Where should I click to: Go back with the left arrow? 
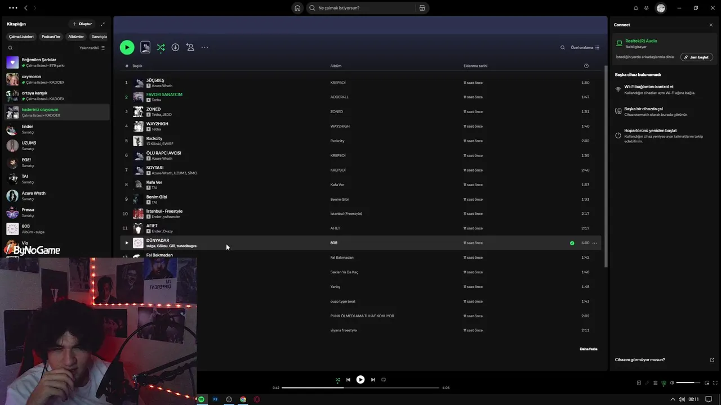click(x=25, y=8)
